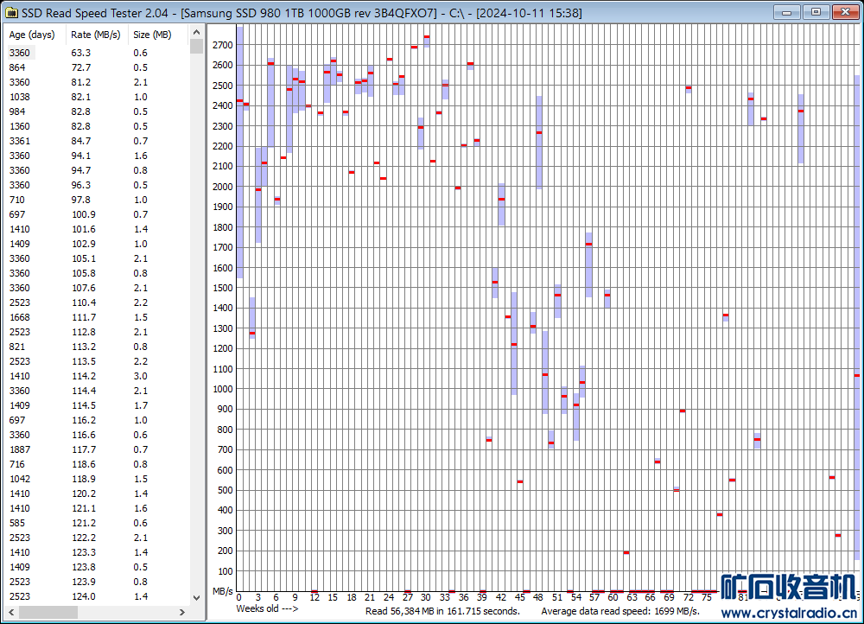Click the SSD Read Speed Tester title bar icon

[x=11, y=12]
